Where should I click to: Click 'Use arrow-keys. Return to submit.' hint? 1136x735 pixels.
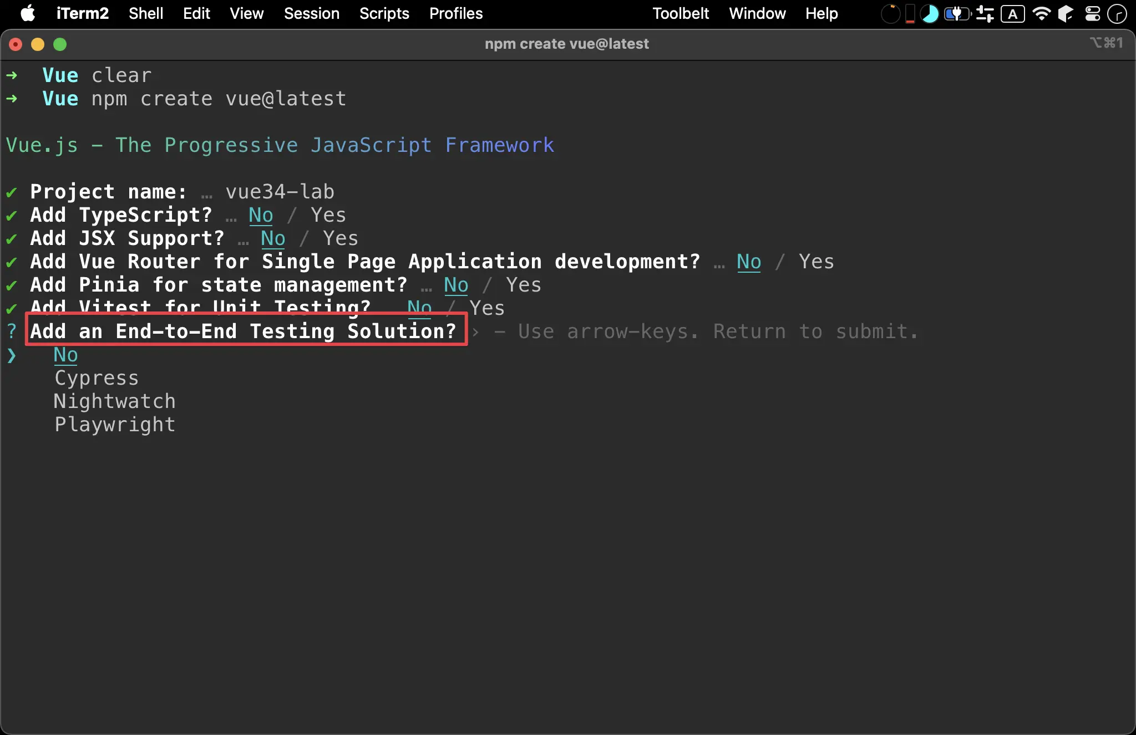click(x=718, y=331)
